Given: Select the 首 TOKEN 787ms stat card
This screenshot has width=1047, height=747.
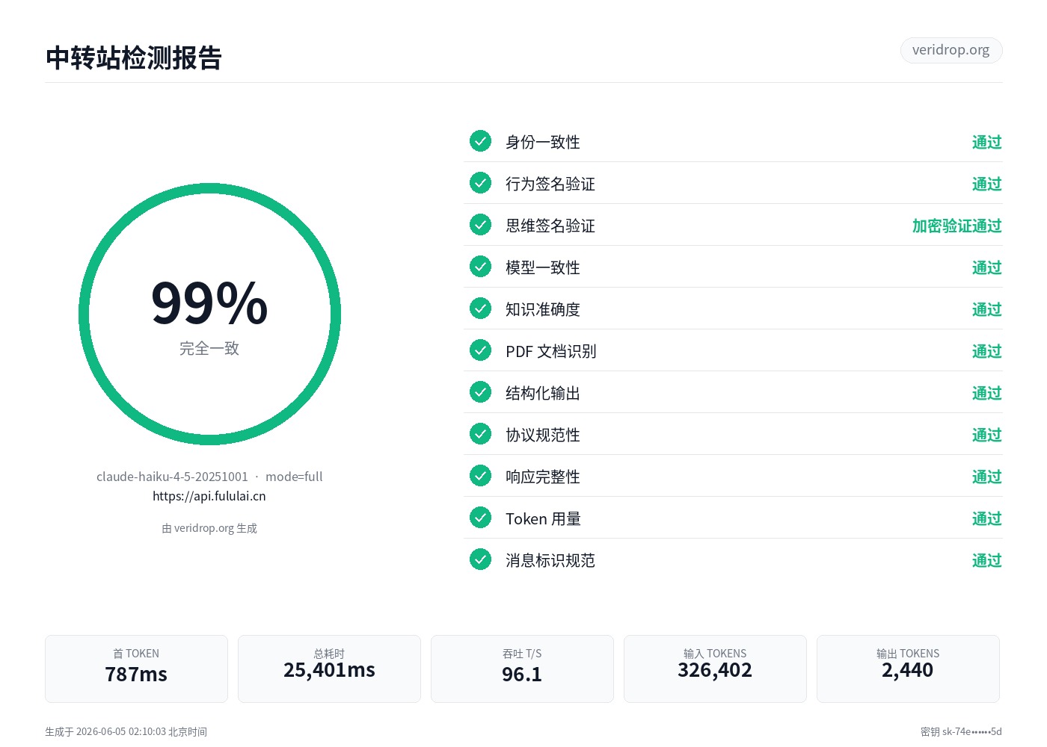Looking at the screenshot, I should click(136, 669).
